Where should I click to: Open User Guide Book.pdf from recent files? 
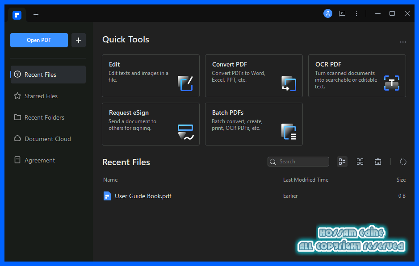143,196
